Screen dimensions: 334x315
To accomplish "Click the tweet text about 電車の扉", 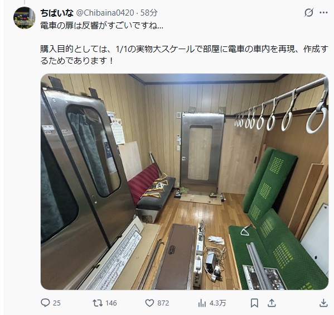I will [x=102, y=26].
